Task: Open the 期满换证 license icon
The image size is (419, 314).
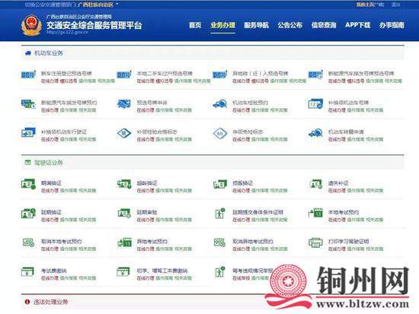Action: [x=29, y=184]
